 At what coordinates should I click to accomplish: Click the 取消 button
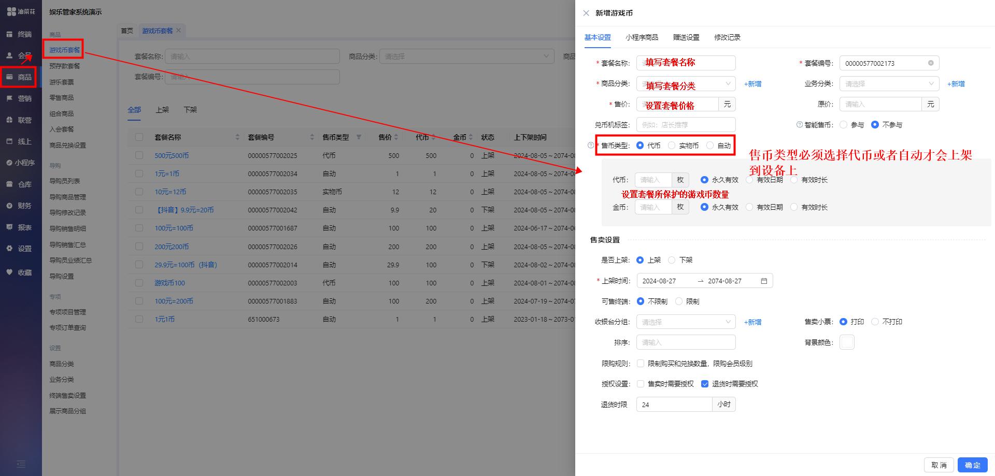(939, 465)
